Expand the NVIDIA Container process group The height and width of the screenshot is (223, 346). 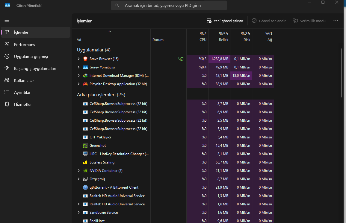(78, 171)
